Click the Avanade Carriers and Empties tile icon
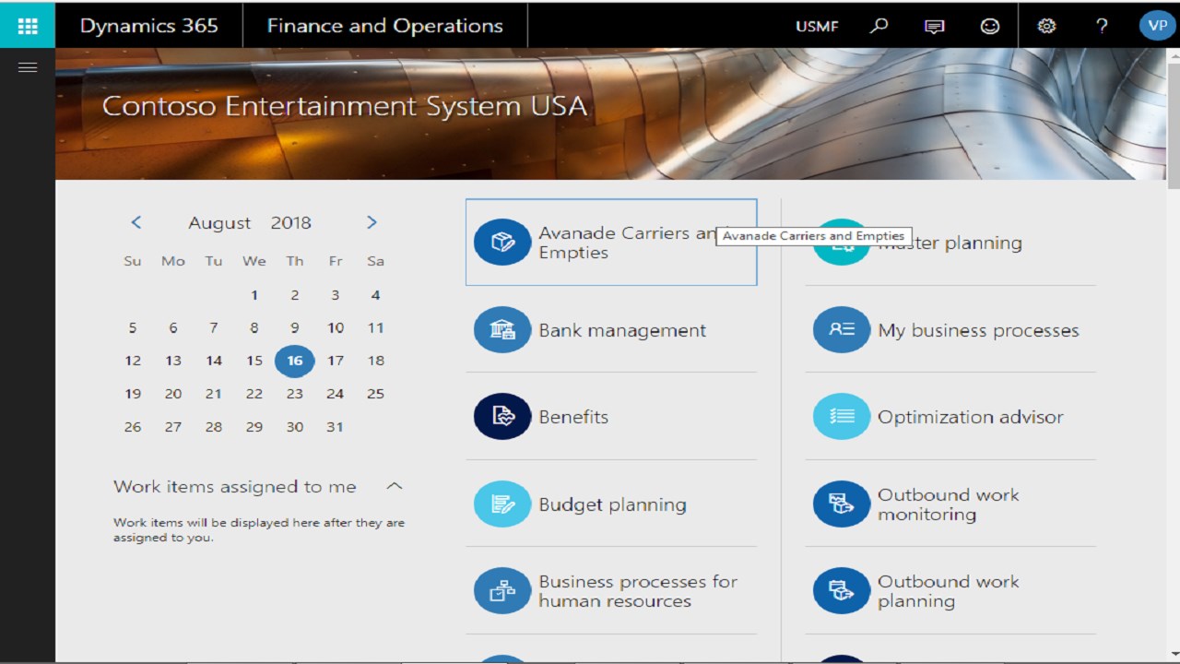1180x664 pixels. point(502,243)
